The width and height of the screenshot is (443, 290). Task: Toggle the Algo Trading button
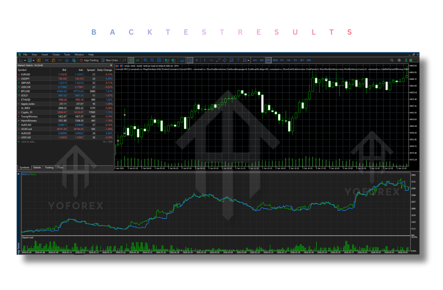click(x=89, y=60)
